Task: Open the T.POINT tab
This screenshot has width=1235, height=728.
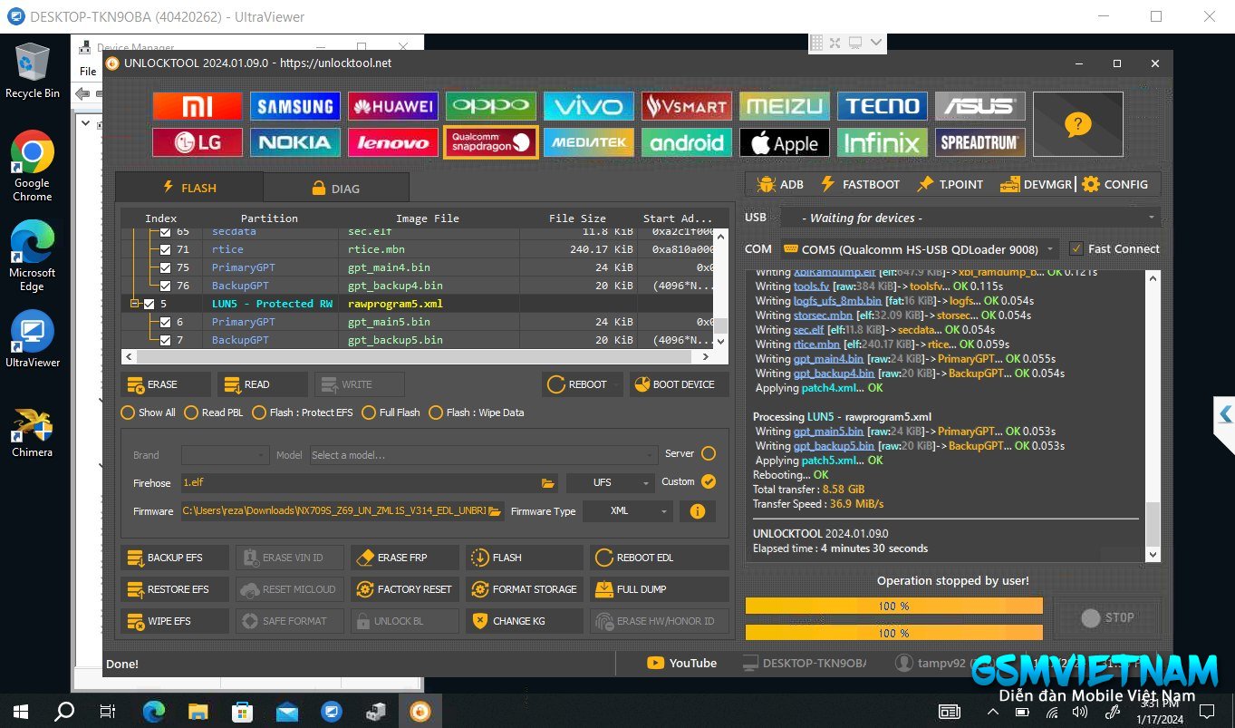Action: (x=950, y=184)
